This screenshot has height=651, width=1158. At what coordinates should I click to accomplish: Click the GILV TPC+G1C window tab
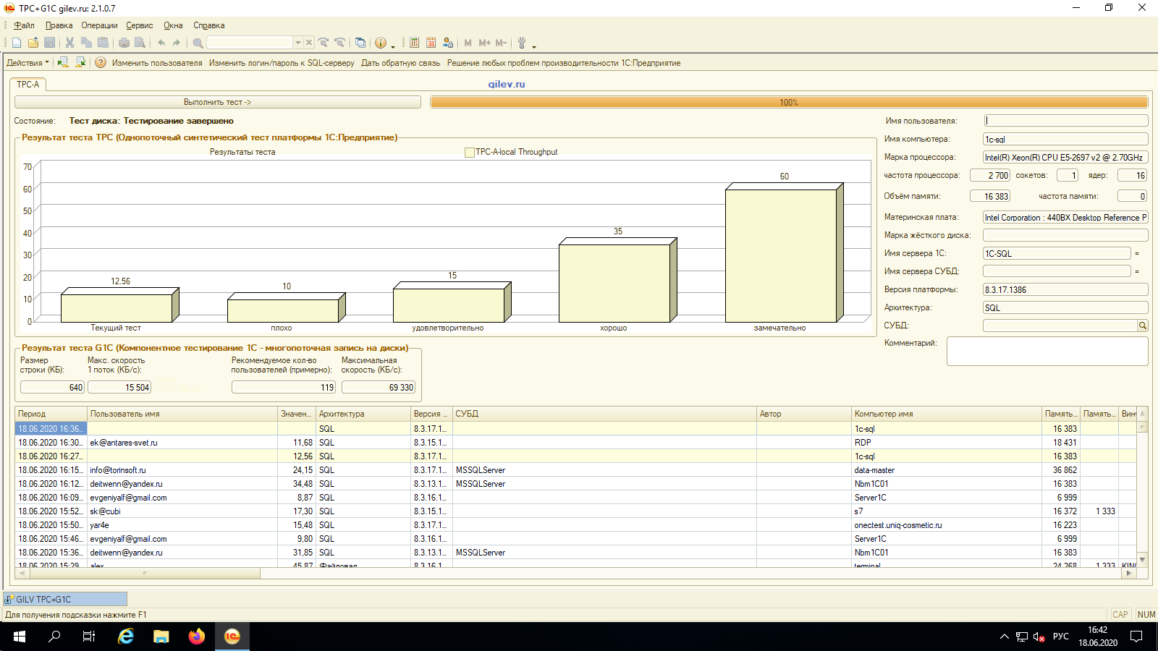pos(65,599)
